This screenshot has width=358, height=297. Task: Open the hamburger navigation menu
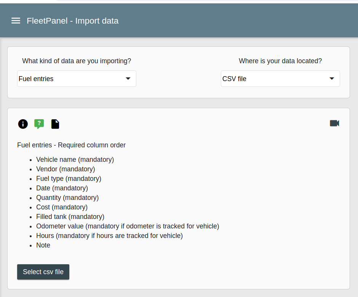coord(16,21)
